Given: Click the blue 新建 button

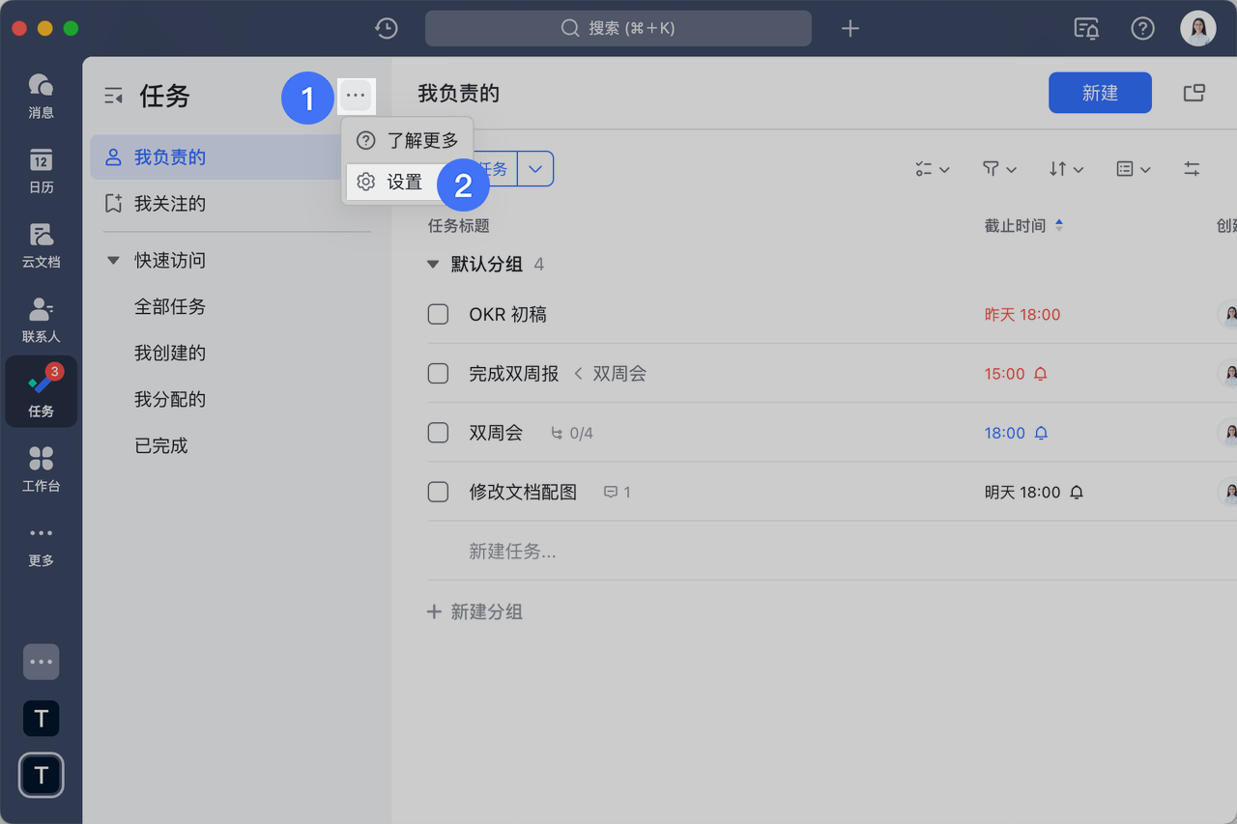Looking at the screenshot, I should click(x=1099, y=93).
